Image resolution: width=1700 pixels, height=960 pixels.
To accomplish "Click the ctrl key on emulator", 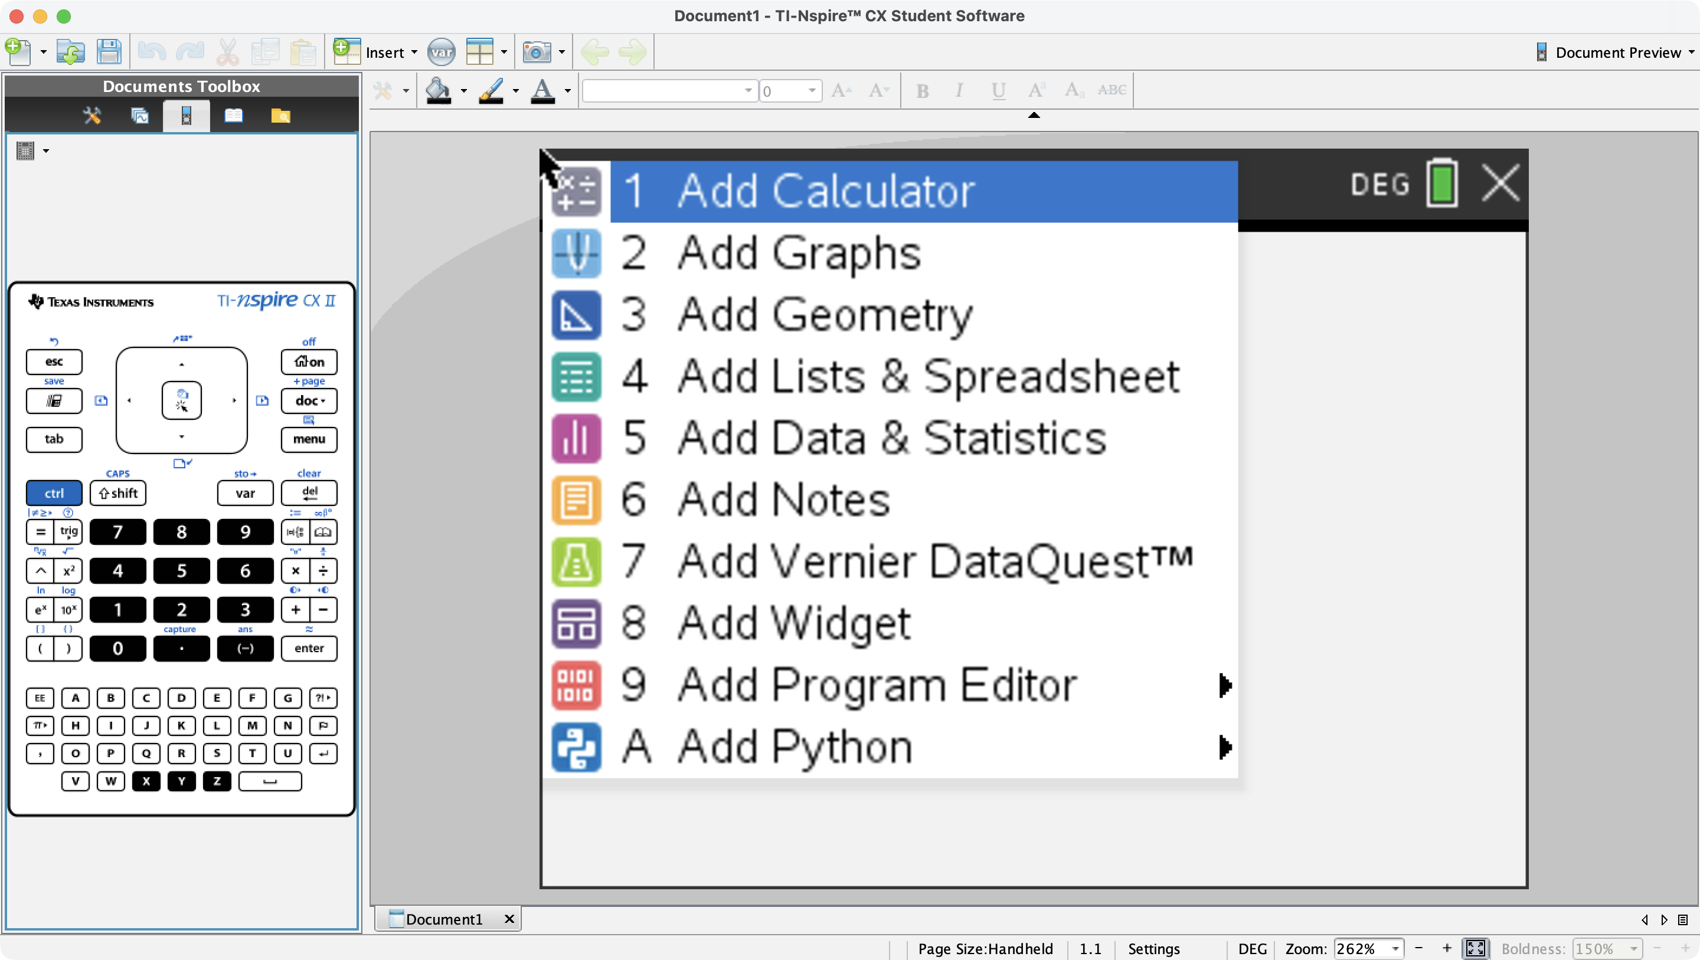I will [54, 492].
